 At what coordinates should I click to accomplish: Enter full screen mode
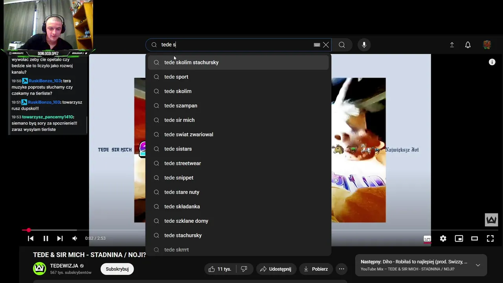tap(490, 238)
